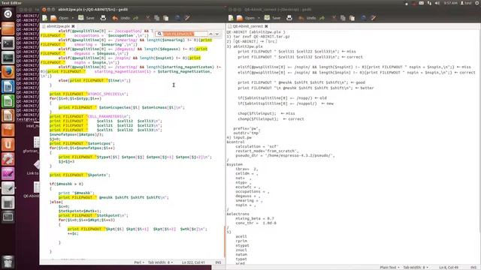Select the abinit2pw.plx tab
The image size is (481, 270).
[58, 26]
